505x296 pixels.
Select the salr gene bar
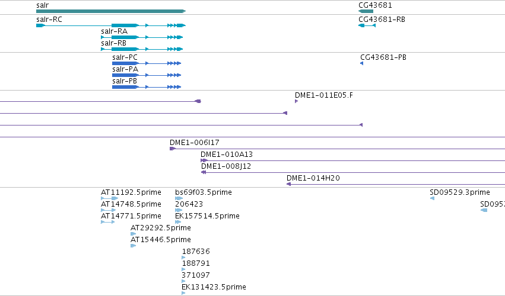[111, 11]
